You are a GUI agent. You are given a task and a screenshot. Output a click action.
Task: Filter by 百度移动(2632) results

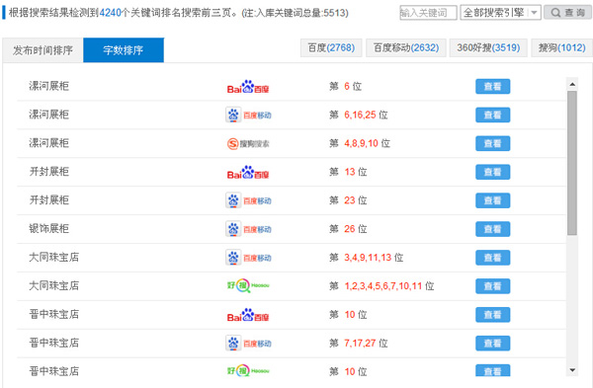coord(406,48)
